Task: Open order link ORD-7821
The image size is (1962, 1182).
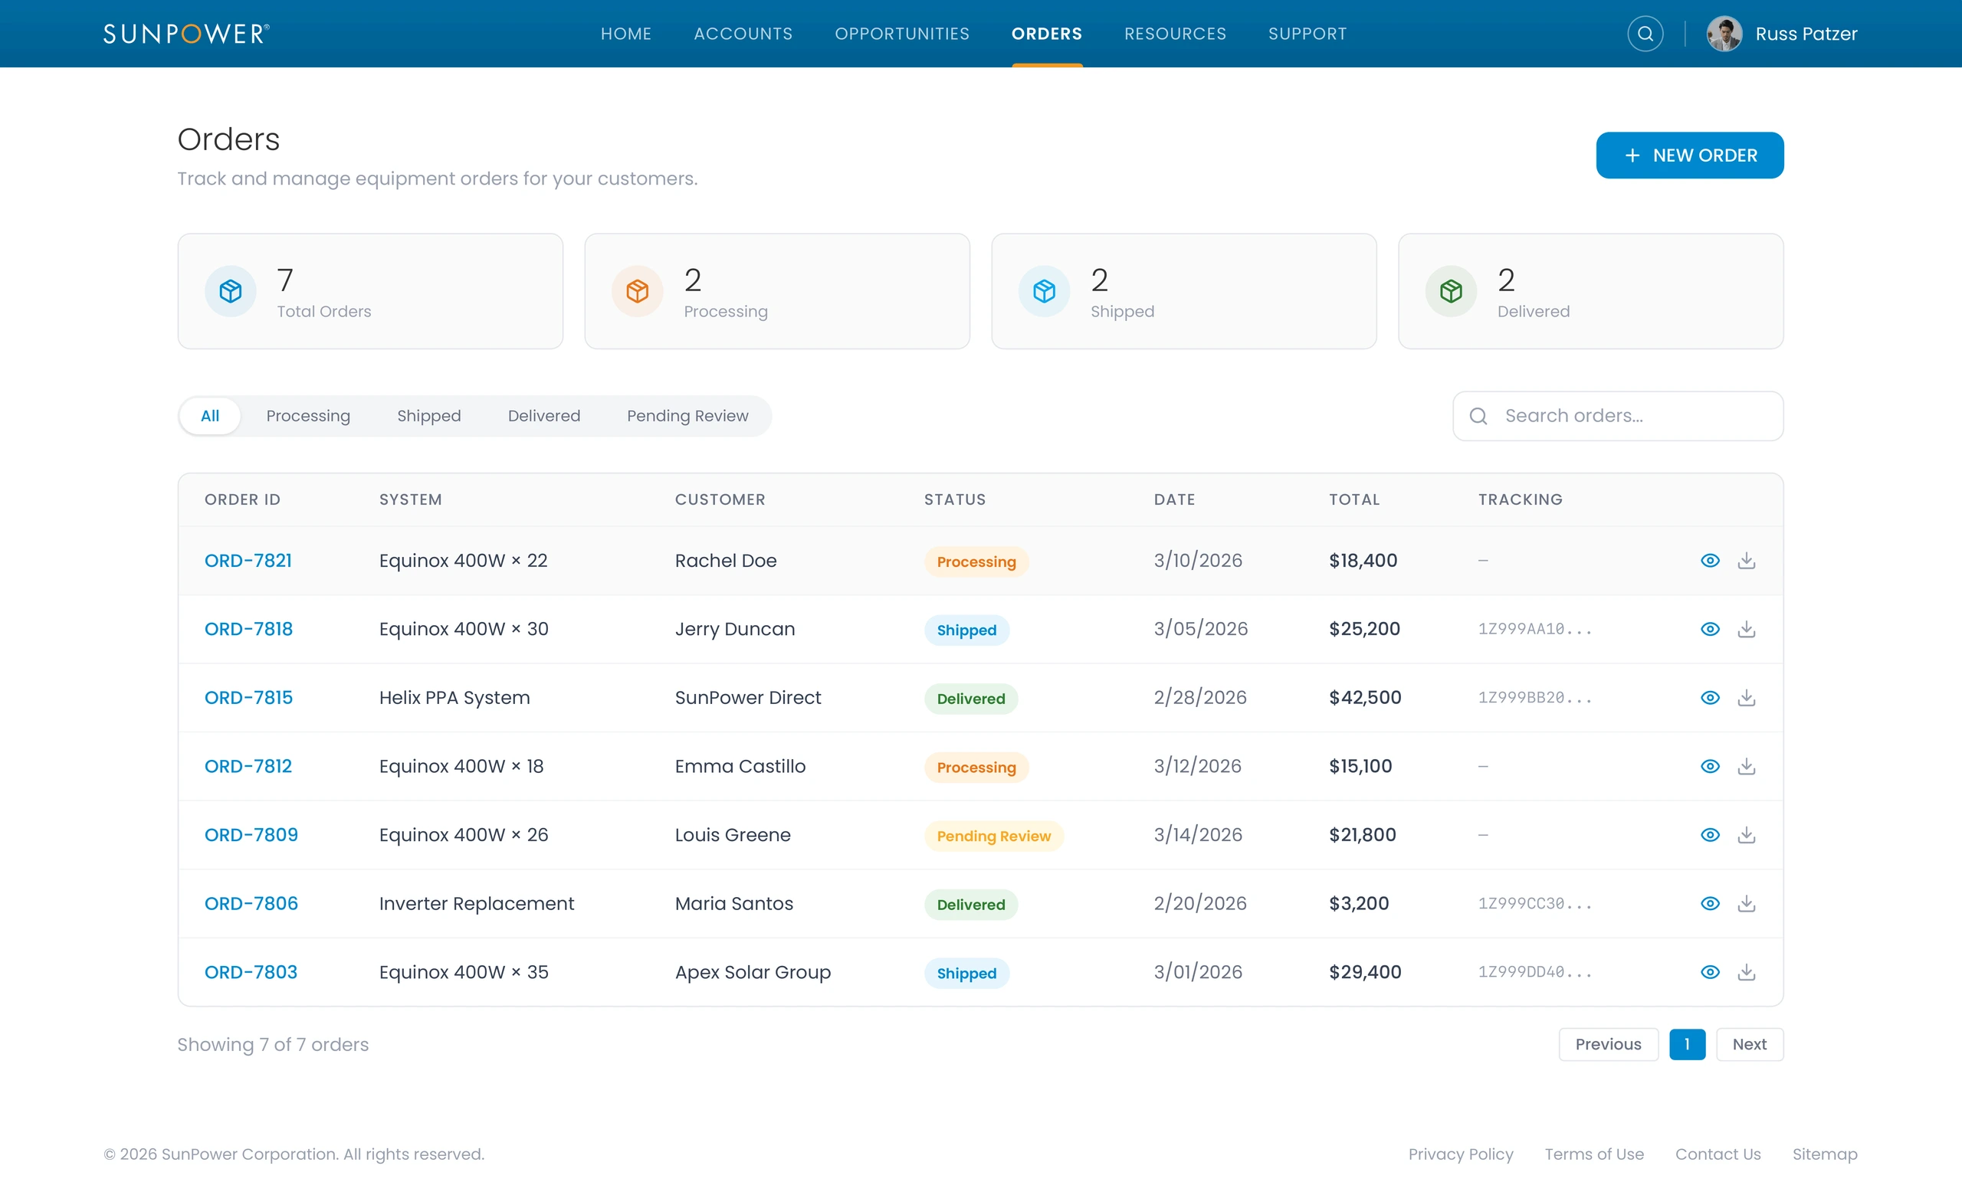Action: (x=248, y=560)
